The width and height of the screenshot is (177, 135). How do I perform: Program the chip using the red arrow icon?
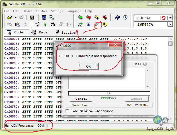(89, 18)
